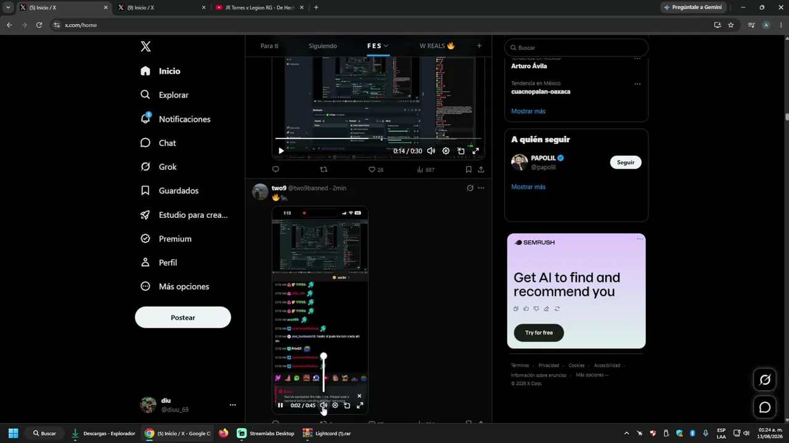Toggle mute on the two9 video
Viewport: 789px width, 443px height.
(323, 405)
